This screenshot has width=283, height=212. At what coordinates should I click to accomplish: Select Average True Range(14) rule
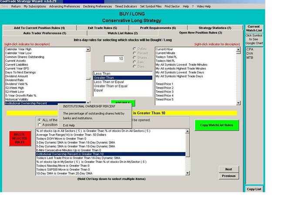coord(111,135)
